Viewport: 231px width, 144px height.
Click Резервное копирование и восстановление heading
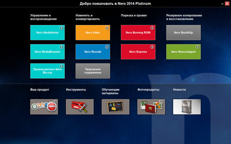184,17
